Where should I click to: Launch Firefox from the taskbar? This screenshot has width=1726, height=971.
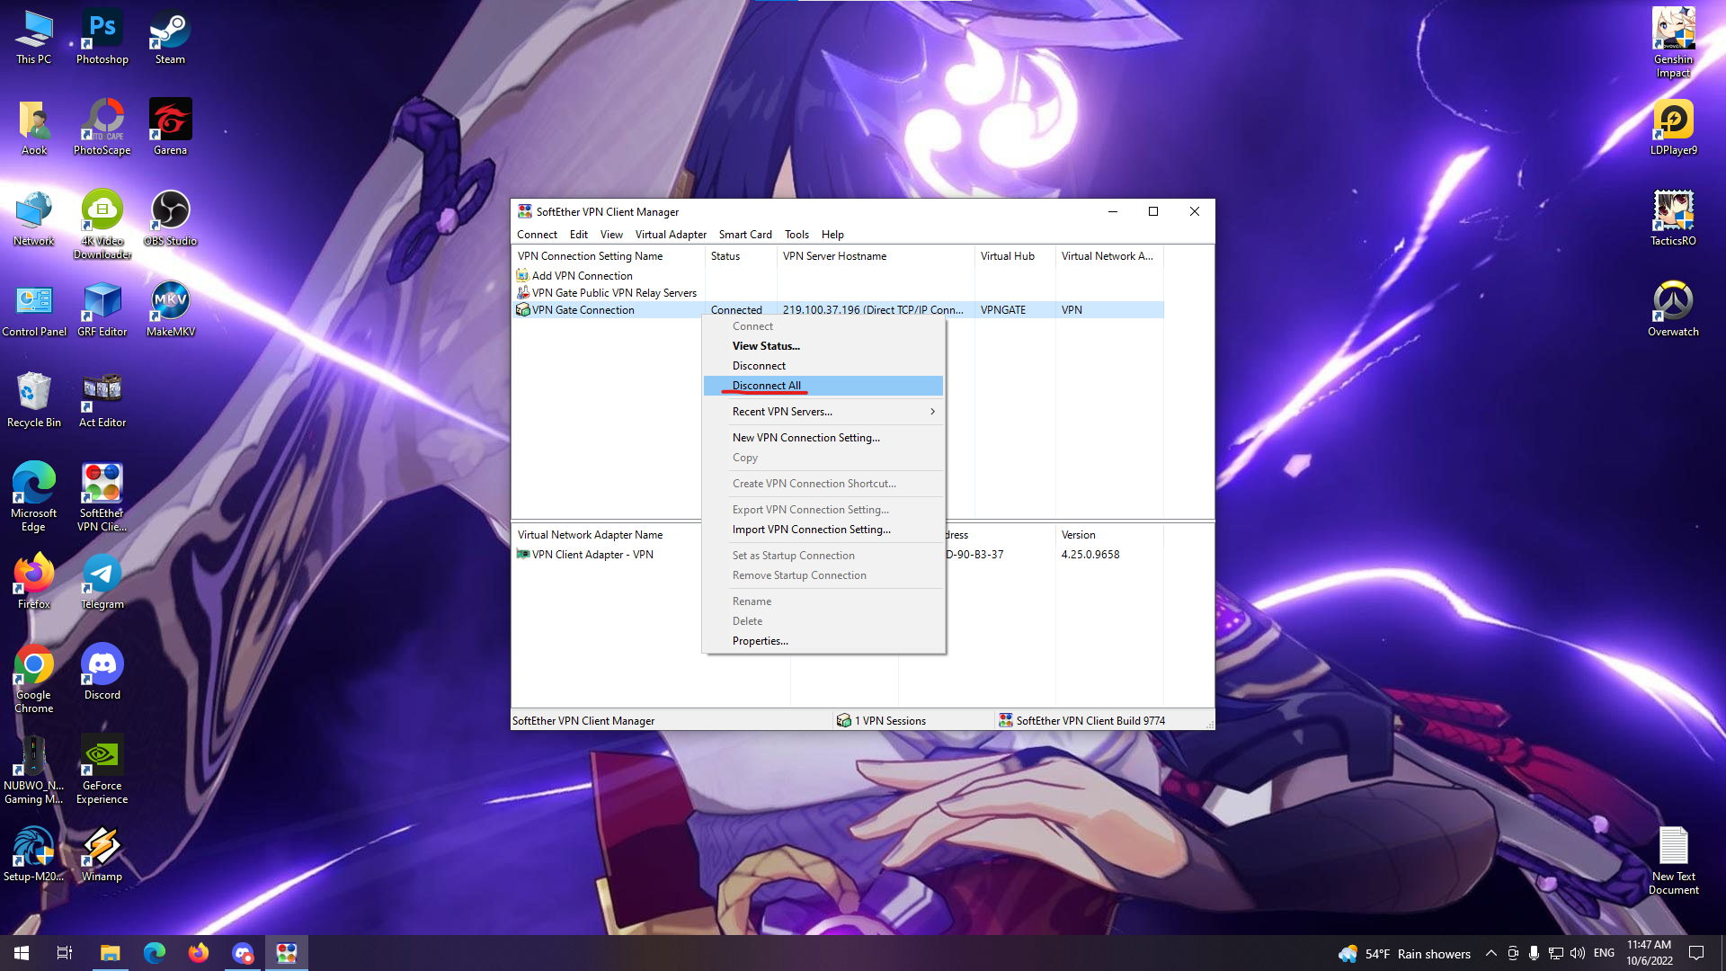(x=198, y=953)
